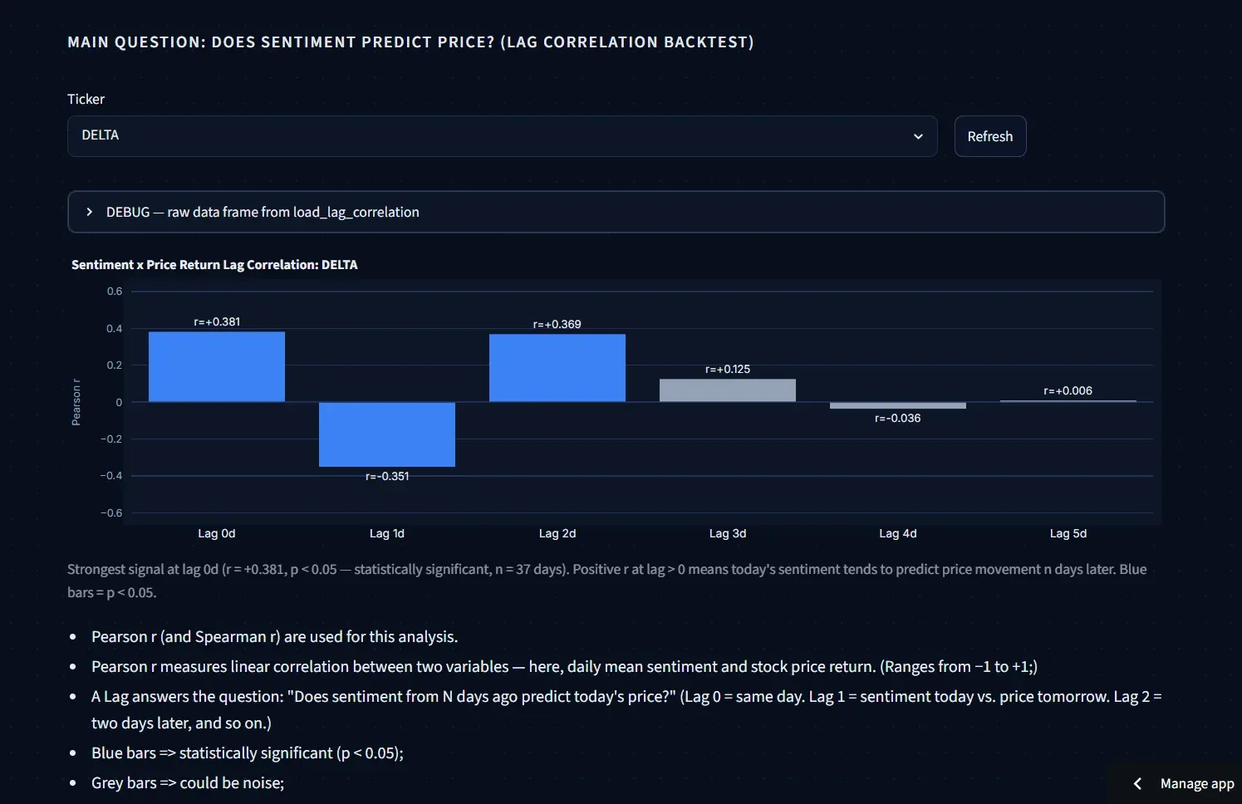Screen dimensions: 1242x804
Task: Click the chart title Sentiment x Price Return
Action: coord(214,264)
